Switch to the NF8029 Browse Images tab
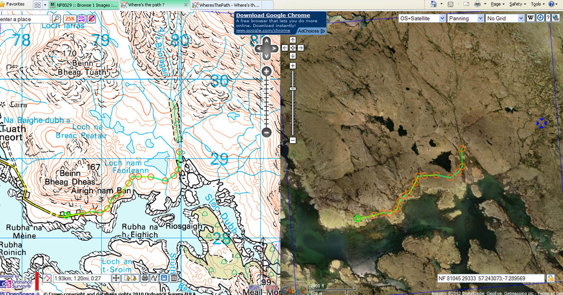563x295 pixels. (83, 5)
